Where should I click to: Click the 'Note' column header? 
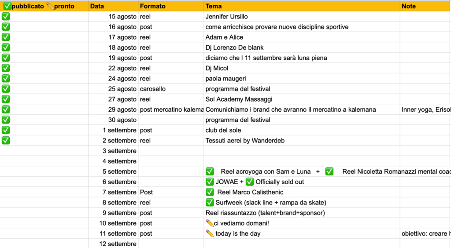coord(409,6)
